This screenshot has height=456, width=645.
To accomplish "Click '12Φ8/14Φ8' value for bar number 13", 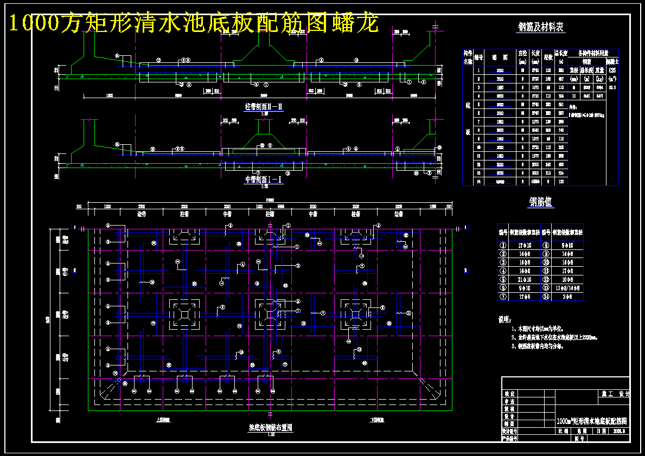I will pyautogui.click(x=567, y=288).
